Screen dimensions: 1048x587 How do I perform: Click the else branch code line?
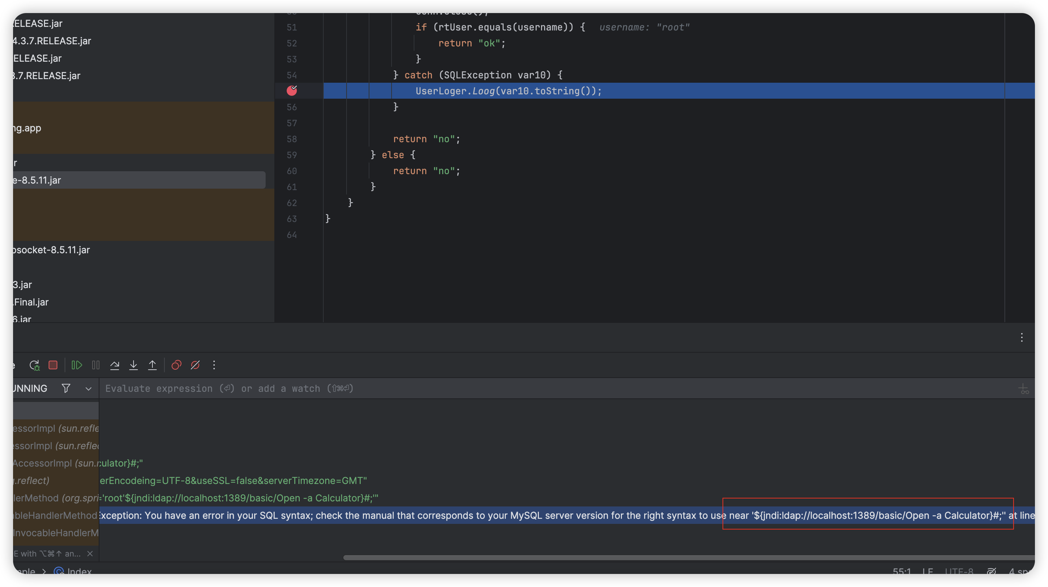[x=393, y=155]
